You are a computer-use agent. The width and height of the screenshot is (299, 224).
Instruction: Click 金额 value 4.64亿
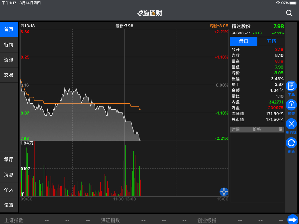(277, 90)
